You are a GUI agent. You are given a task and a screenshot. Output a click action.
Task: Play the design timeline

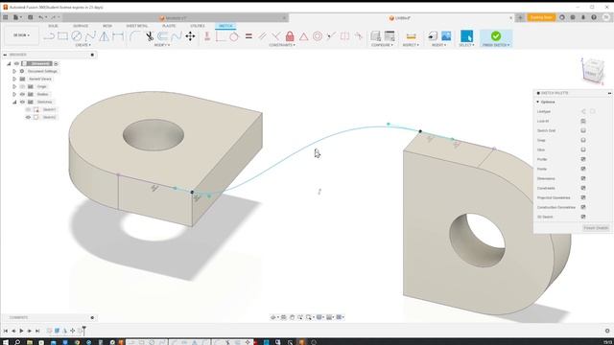21,331
